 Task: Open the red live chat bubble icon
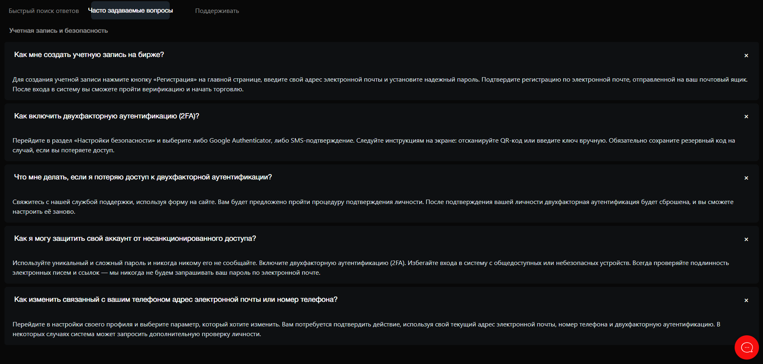click(746, 347)
